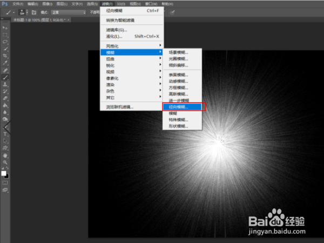
Task: Toggle Quick Mask mode
Action: [x=5, y=183]
